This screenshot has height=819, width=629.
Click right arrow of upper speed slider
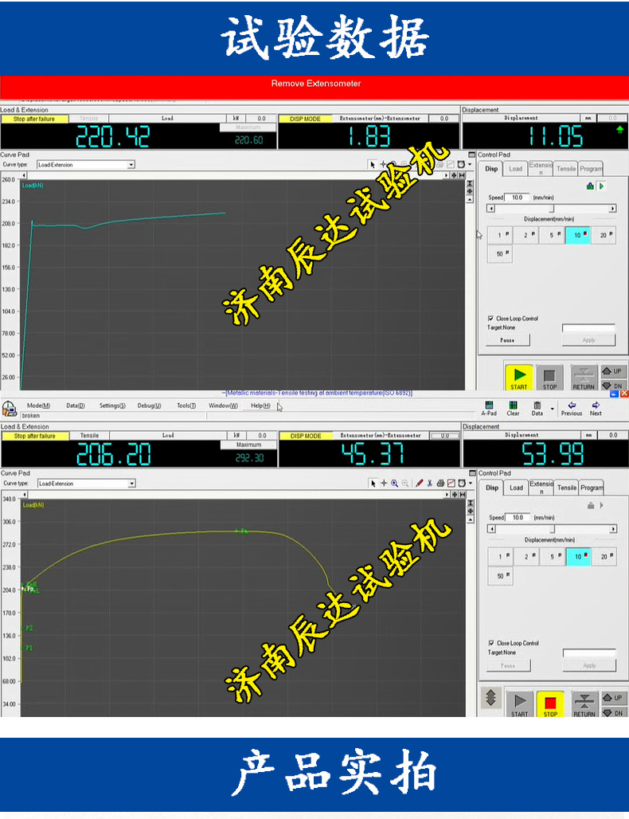tap(613, 209)
